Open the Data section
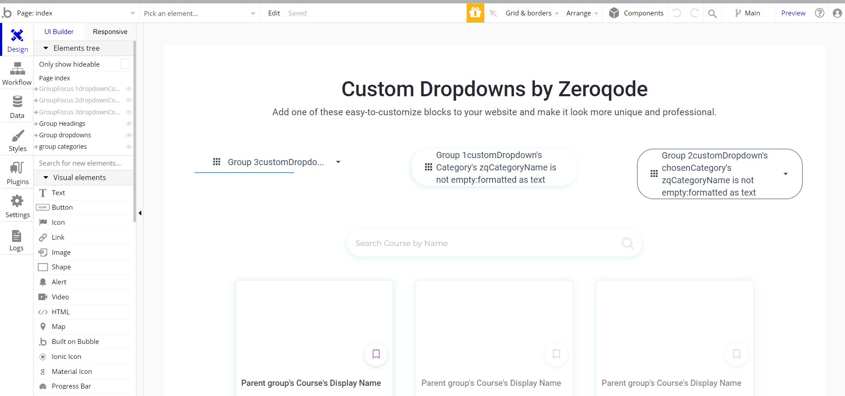 pos(17,106)
